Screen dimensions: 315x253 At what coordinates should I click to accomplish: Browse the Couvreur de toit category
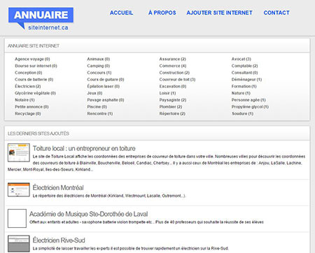coord(177,80)
